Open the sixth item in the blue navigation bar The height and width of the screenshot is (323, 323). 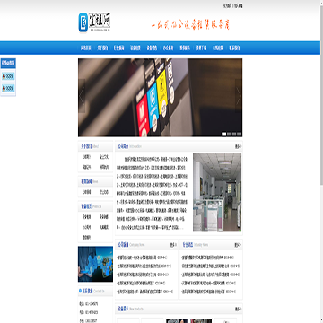click(x=169, y=48)
